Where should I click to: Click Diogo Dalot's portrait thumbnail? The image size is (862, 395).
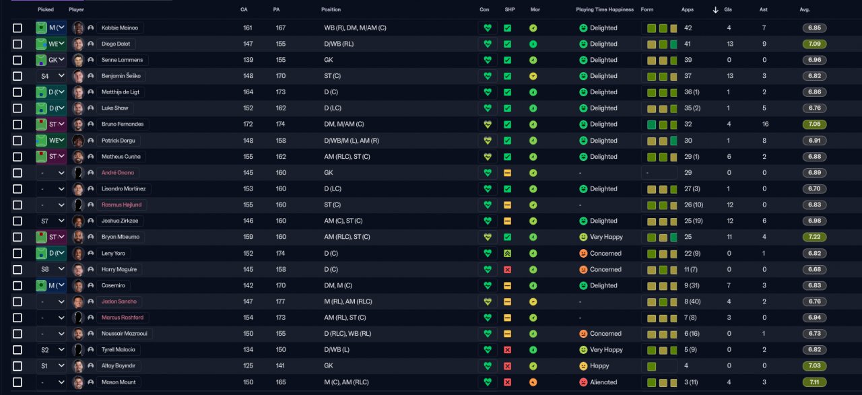[78, 44]
